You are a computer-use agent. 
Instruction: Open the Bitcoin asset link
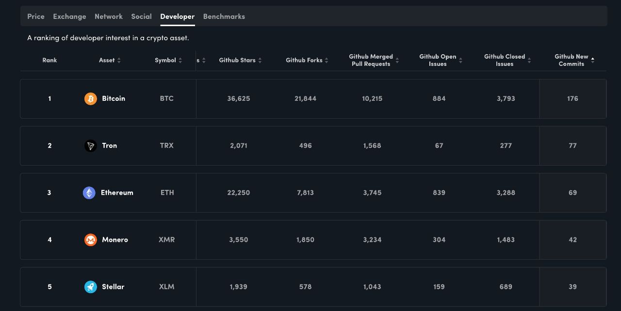pos(114,98)
